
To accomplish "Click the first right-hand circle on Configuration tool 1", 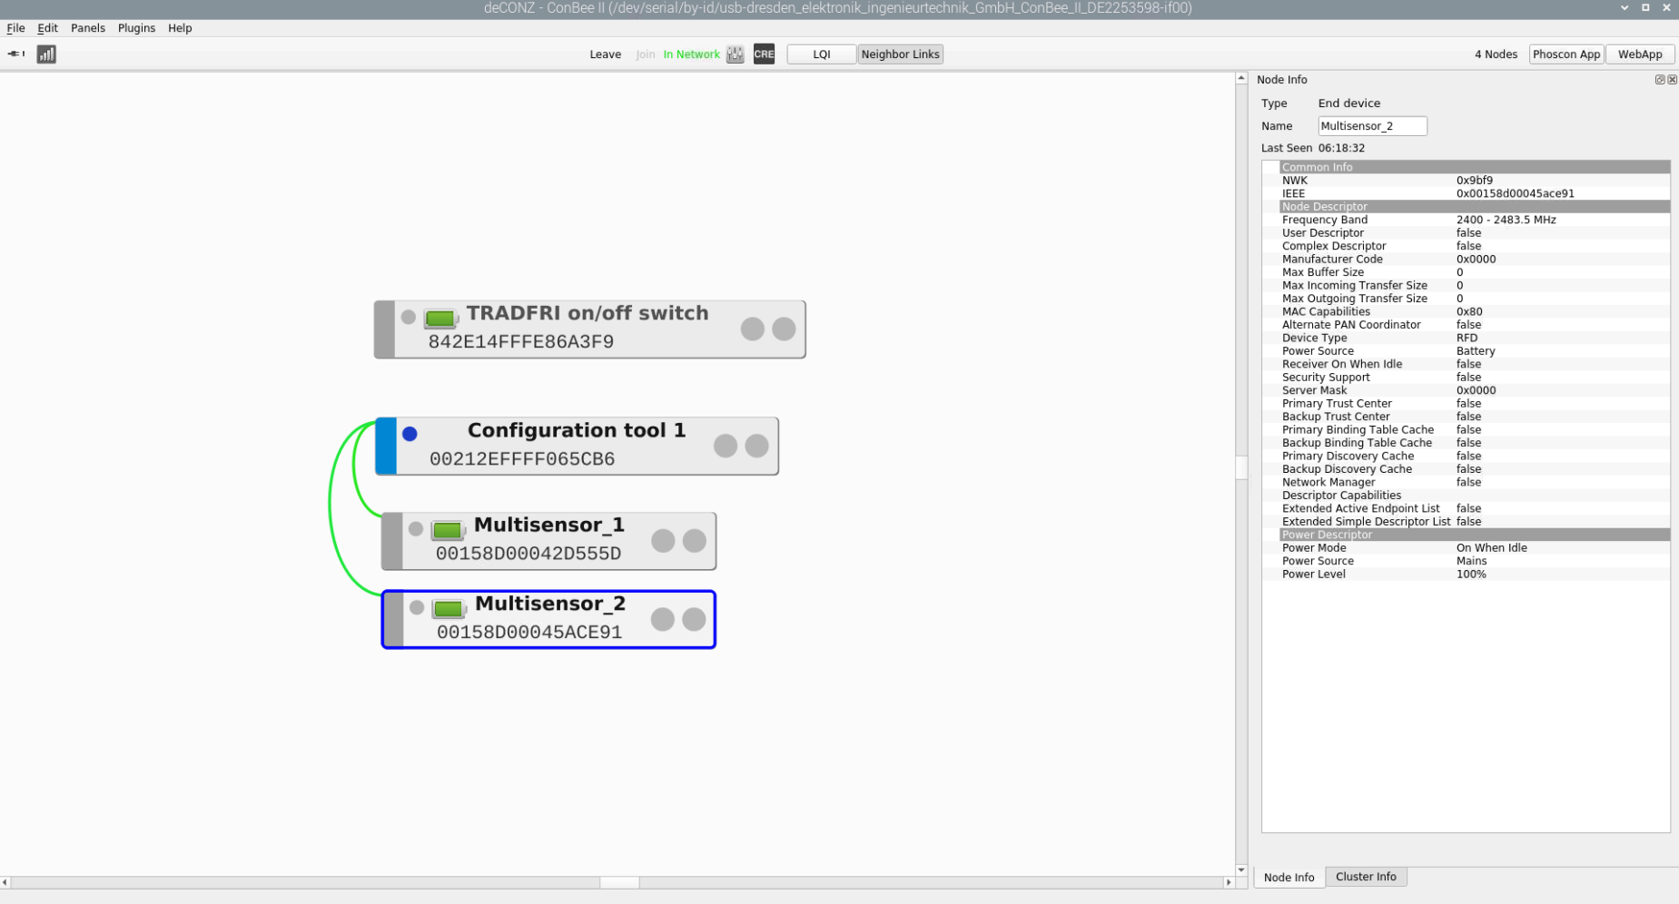I will click(726, 446).
